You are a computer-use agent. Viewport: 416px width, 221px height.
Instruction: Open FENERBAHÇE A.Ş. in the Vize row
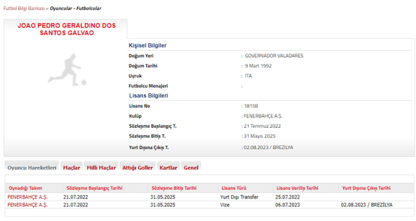27,205
